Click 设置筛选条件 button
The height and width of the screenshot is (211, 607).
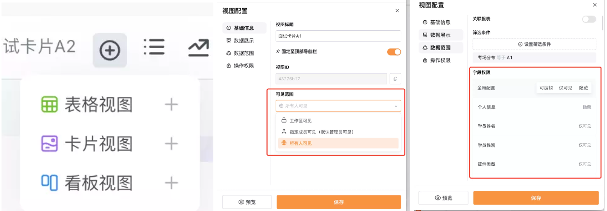pos(534,44)
